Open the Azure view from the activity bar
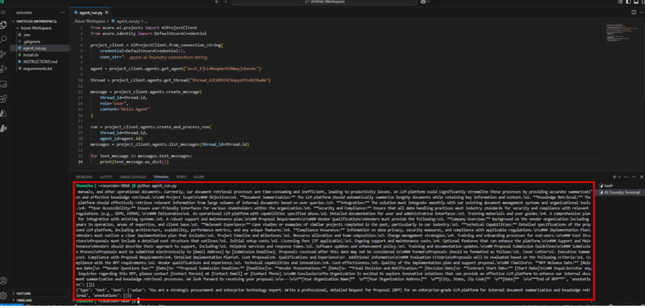 pyautogui.click(x=3, y=113)
